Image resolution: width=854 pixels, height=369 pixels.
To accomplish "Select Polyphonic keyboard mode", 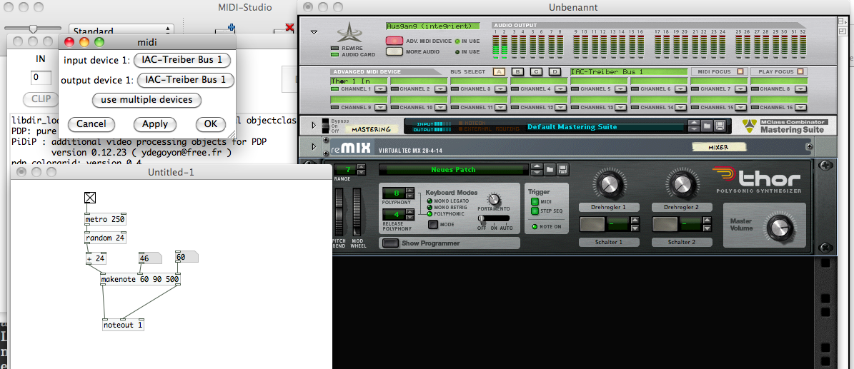I will click(430, 214).
